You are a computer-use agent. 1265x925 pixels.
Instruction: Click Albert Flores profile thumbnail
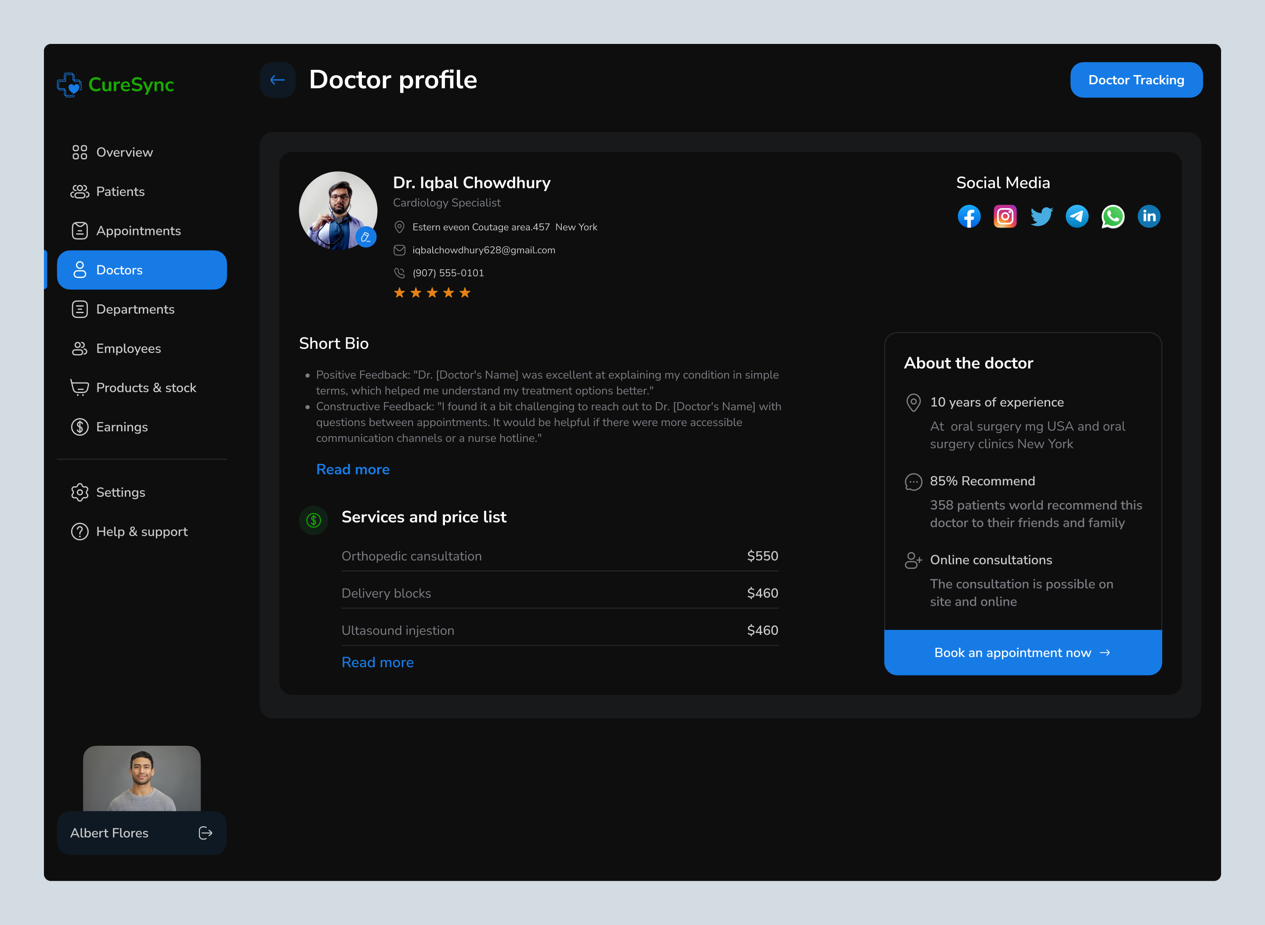[x=142, y=778]
